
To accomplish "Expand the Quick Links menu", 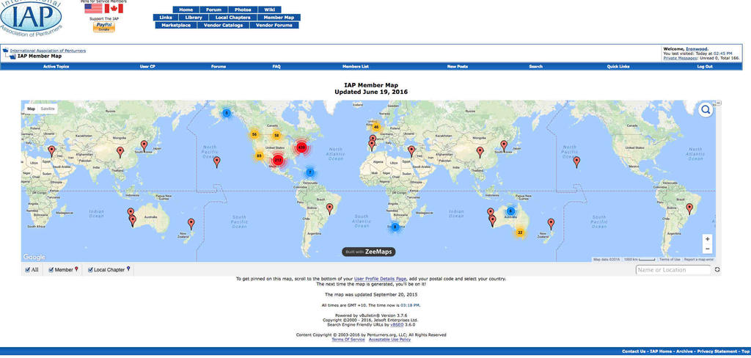I will coord(618,67).
